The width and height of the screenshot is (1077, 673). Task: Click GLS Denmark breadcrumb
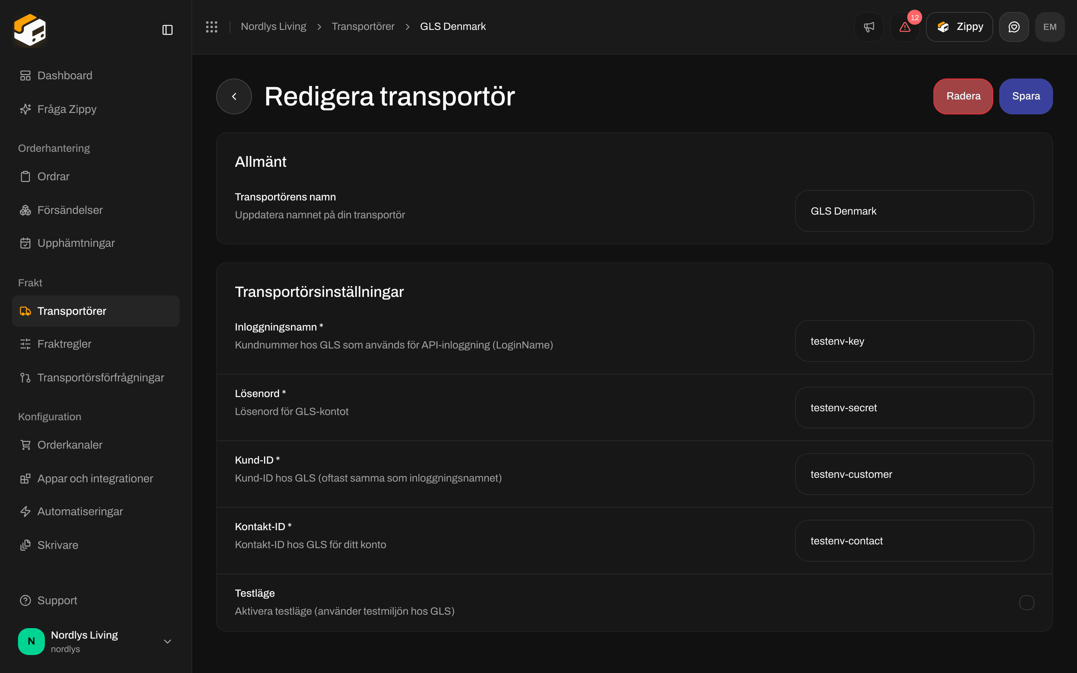452,27
